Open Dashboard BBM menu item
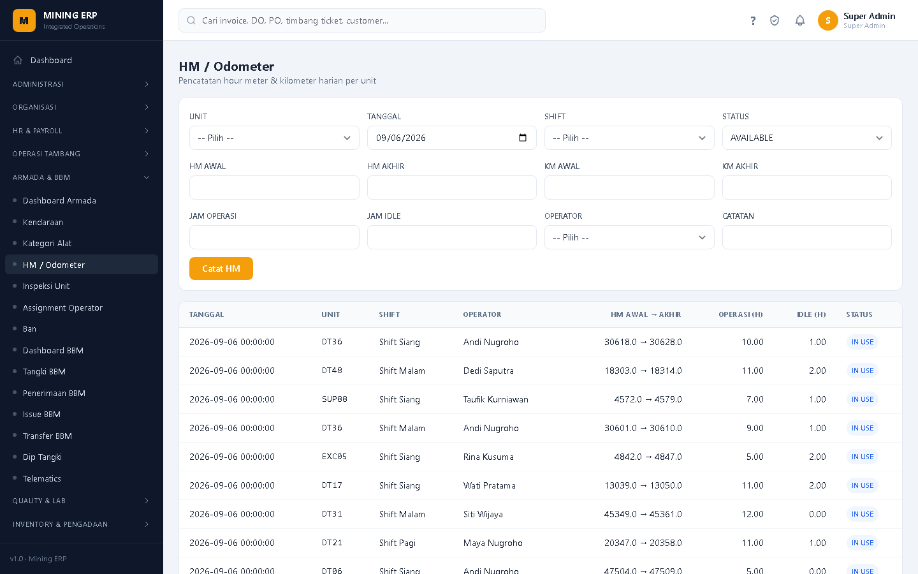Screen dimensions: 918x574 point(82,350)
